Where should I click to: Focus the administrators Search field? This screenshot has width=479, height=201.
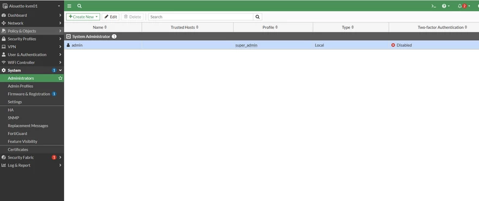click(201, 17)
